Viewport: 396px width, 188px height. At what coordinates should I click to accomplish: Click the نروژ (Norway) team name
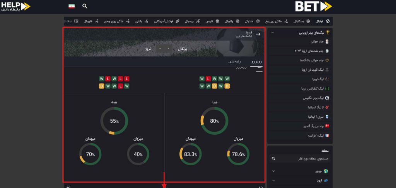[x=148, y=49]
